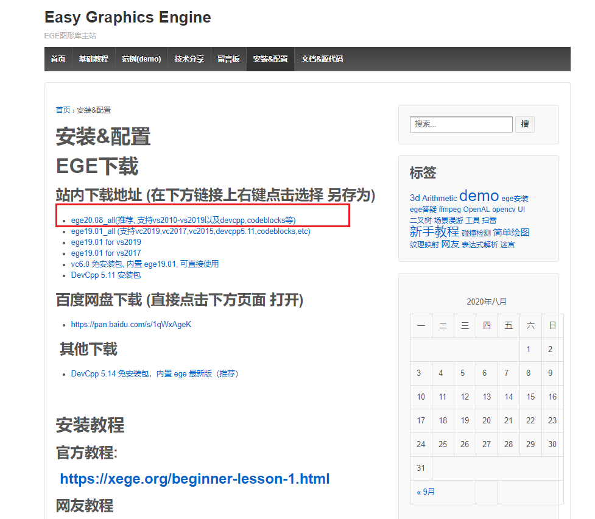
Task: Open the 留言板 page
Action: coord(228,58)
